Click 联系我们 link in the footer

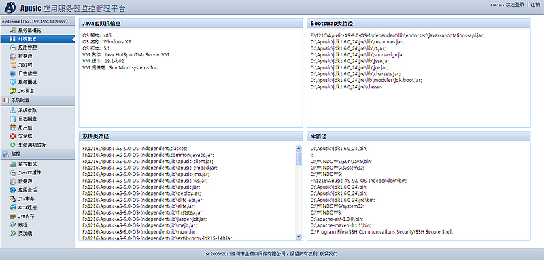click(328, 254)
